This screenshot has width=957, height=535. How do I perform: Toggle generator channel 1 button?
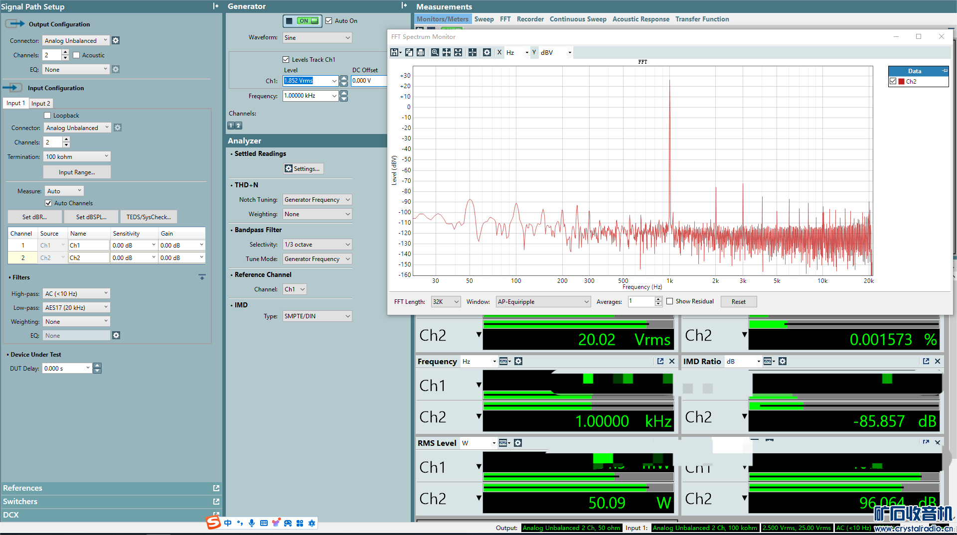(231, 126)
